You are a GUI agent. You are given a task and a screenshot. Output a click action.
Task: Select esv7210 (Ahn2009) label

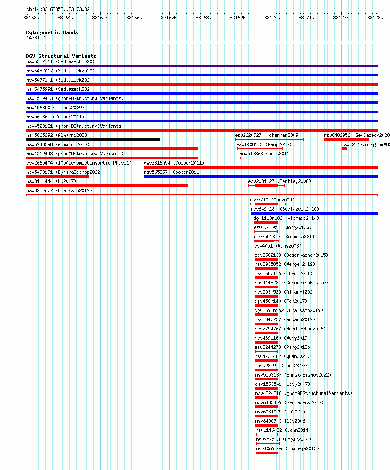272,200
